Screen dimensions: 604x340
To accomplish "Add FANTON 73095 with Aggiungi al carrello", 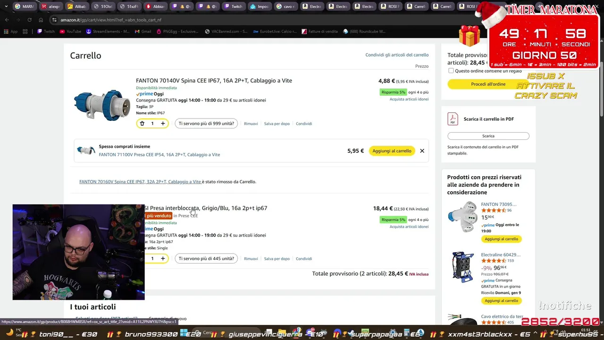I will tap(501, 239).
